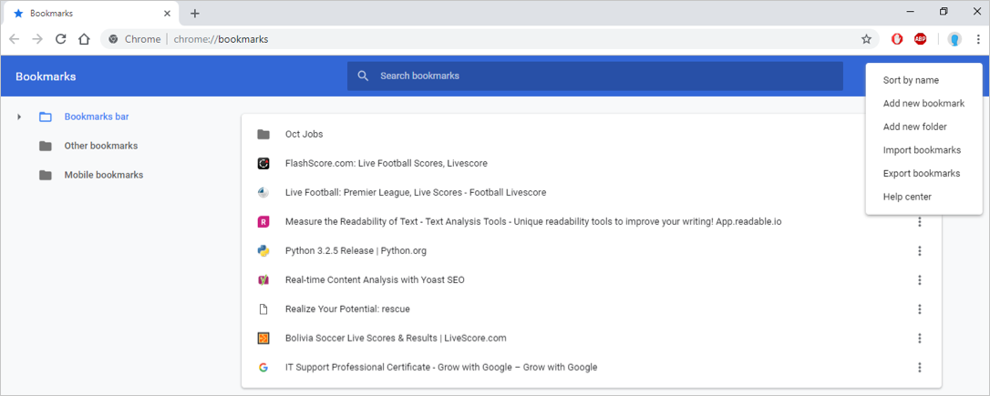Open the Adblock Plus extension icon

(x=921, y=39)
